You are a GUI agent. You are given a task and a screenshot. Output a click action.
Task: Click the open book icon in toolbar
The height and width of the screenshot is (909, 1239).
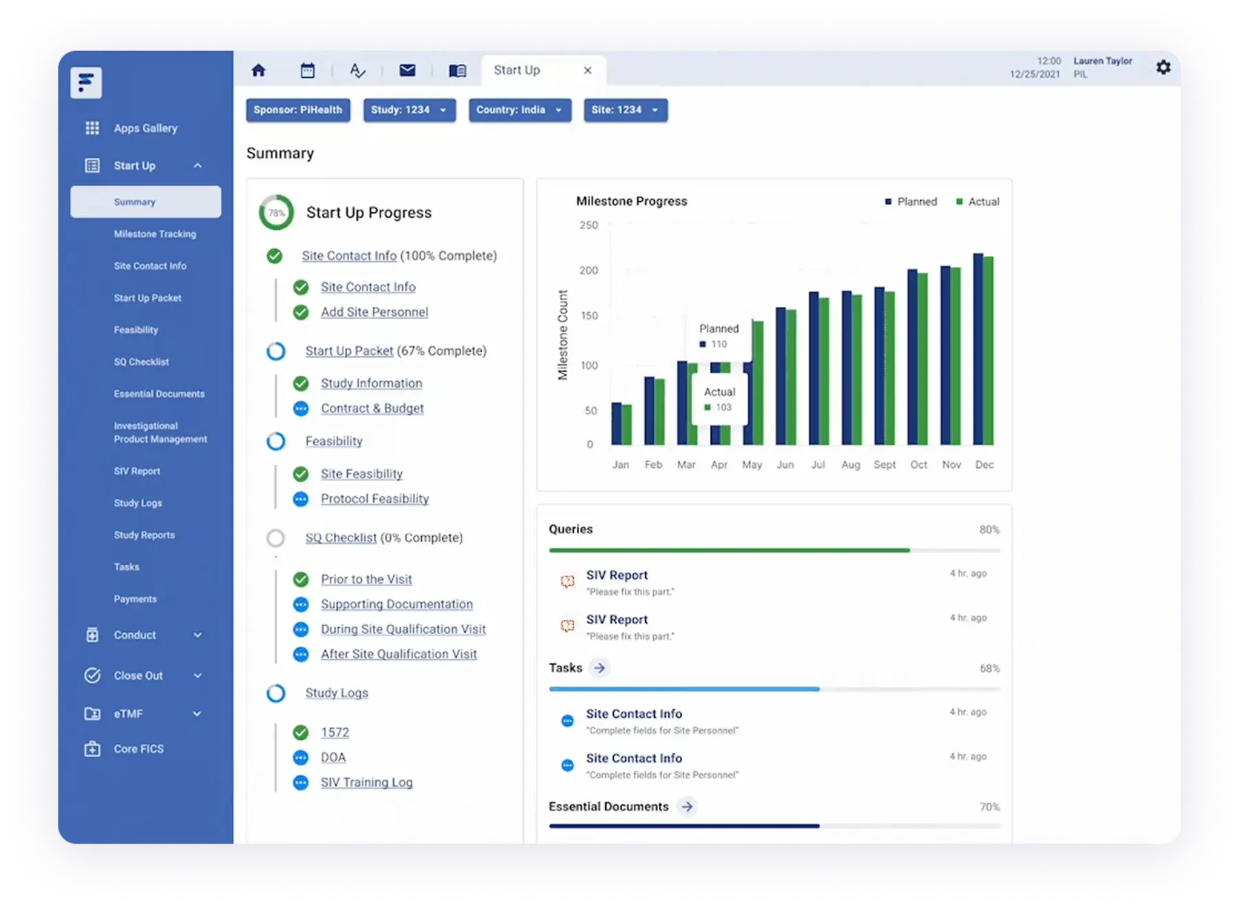click(x=457, y=71)
